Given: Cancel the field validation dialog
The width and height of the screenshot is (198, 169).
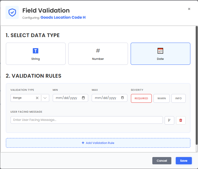Looking at the screenshot, I should coord(162,161).
